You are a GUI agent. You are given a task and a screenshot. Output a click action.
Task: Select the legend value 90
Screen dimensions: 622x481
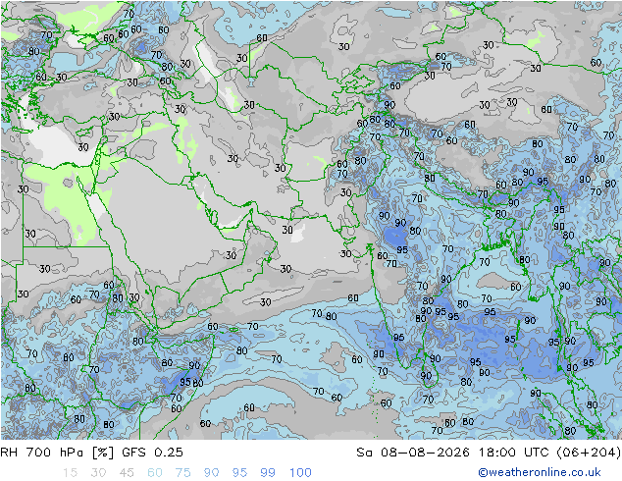(x=211, y=472)
